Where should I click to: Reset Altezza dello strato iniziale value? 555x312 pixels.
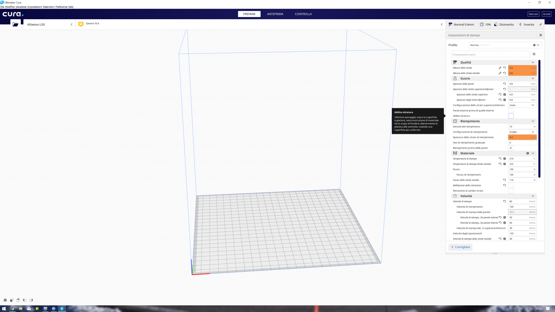504,73
